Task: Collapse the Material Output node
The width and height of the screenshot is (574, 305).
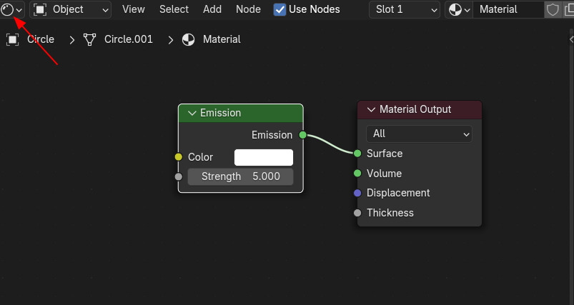Action: click(x=371, y=109)
